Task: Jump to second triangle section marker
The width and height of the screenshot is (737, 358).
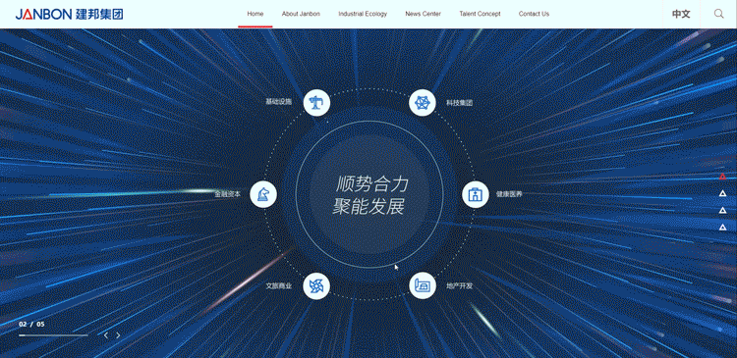Action: 722,193
